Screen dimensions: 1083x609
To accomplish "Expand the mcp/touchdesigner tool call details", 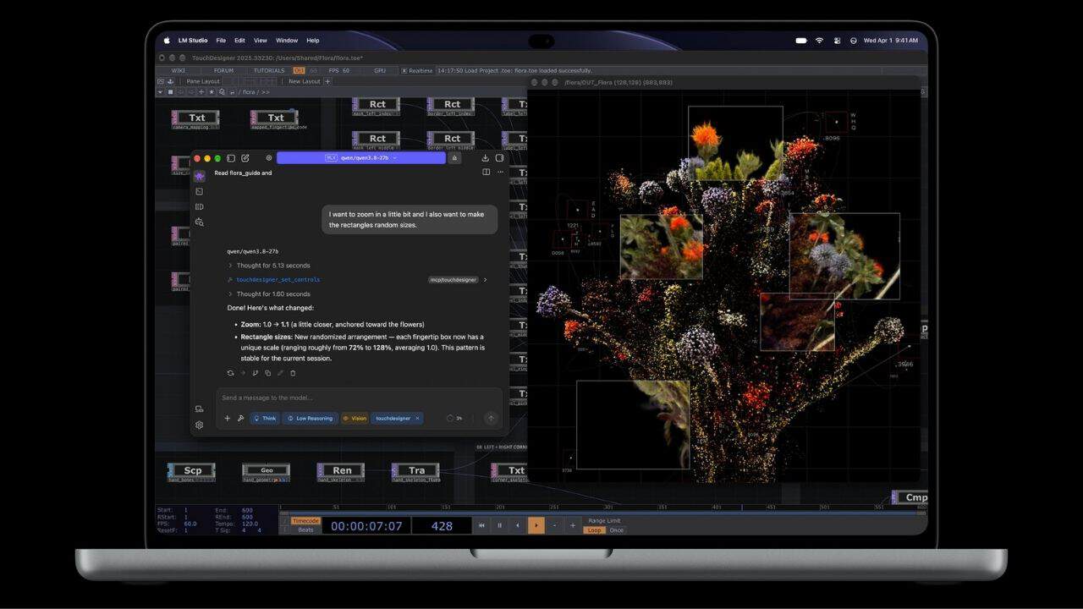I will [x=485, y=280].
